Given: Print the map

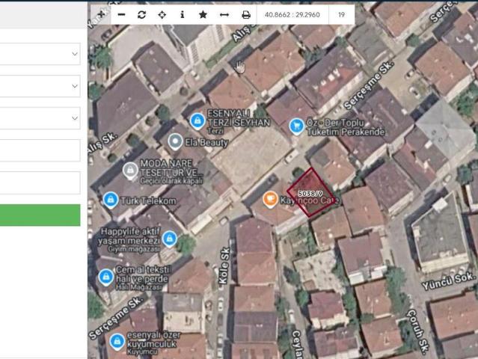Looking at the screenshot, I should 245,15.
